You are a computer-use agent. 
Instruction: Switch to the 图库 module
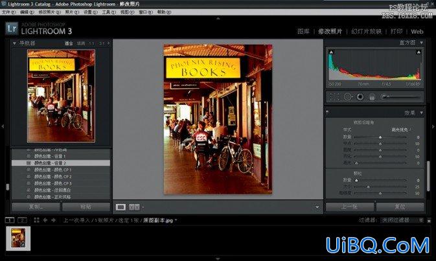(x=303, y=31)
